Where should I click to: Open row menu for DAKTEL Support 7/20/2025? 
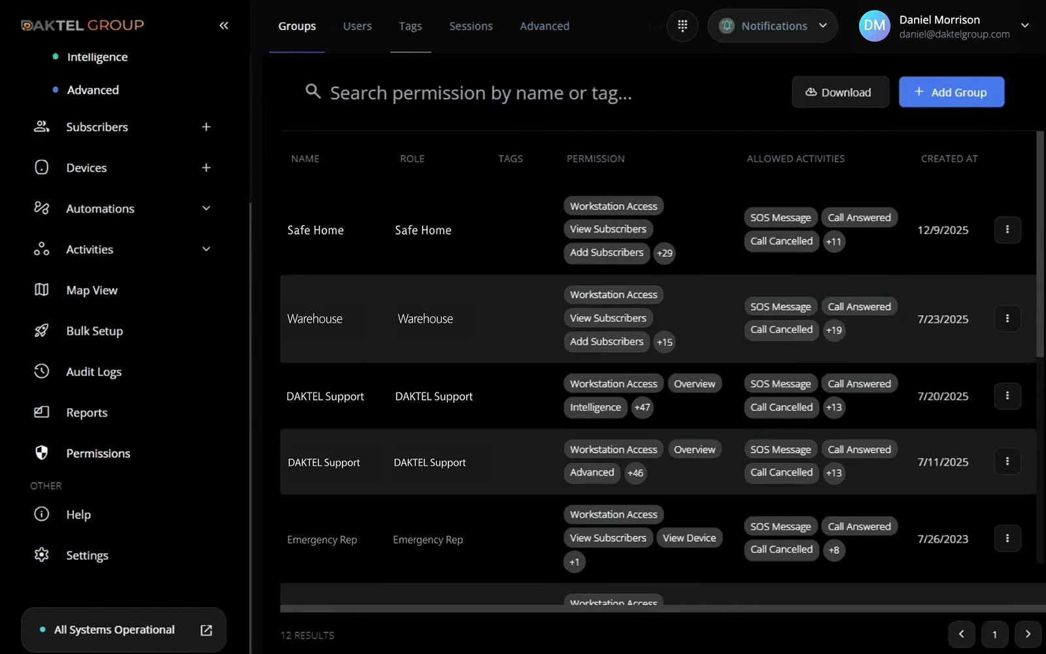point(1007,396)
